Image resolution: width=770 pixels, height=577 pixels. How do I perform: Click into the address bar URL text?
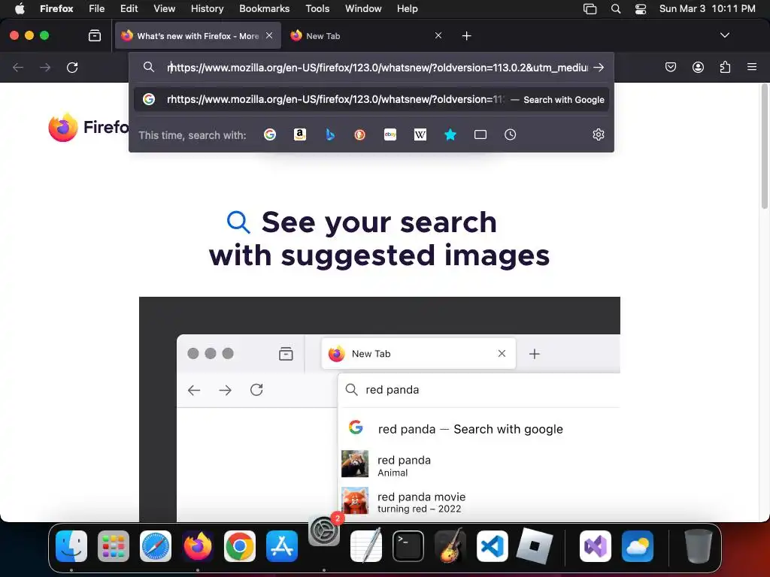377,68
